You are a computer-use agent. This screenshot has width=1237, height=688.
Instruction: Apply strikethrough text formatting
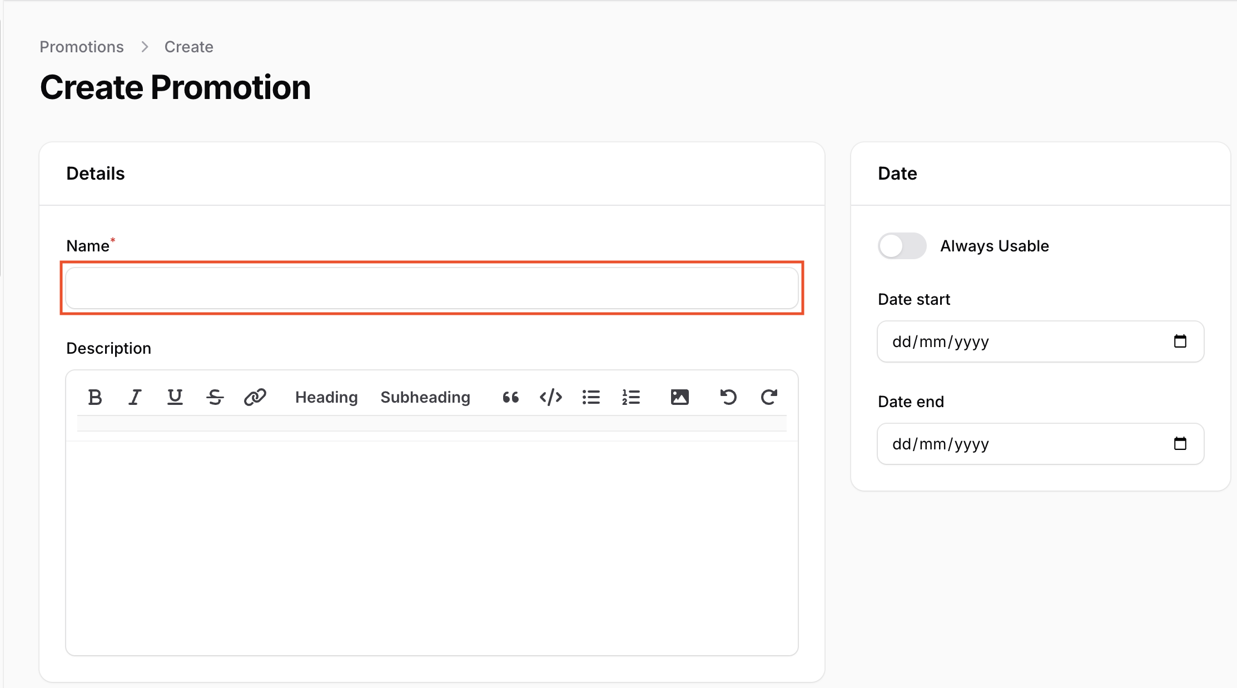215,397
